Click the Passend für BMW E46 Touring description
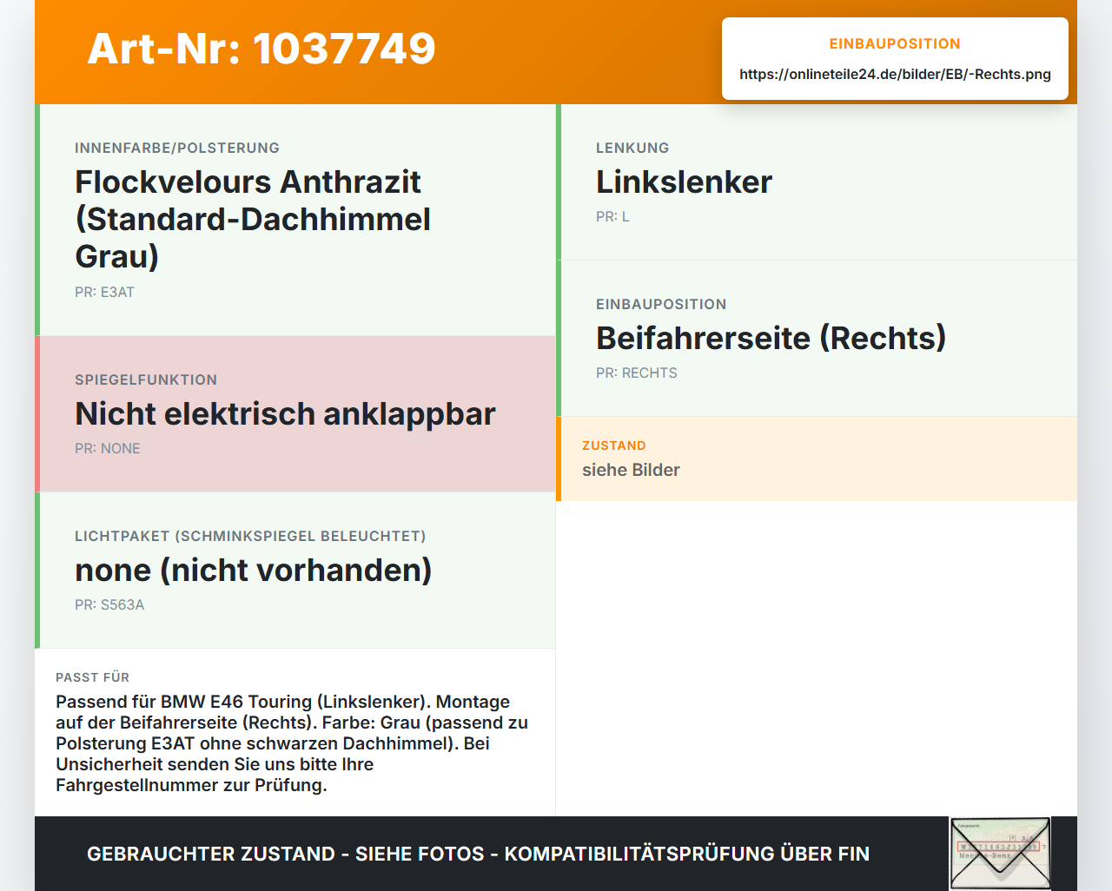The width and height of the screenshot is (1112, 891). click(x=292, y=743)
